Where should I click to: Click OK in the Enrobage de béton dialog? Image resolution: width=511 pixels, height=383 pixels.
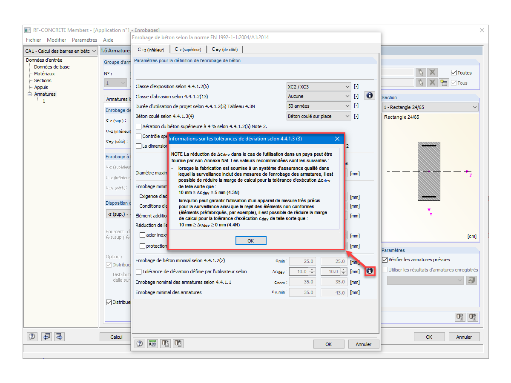click(328, 344)
